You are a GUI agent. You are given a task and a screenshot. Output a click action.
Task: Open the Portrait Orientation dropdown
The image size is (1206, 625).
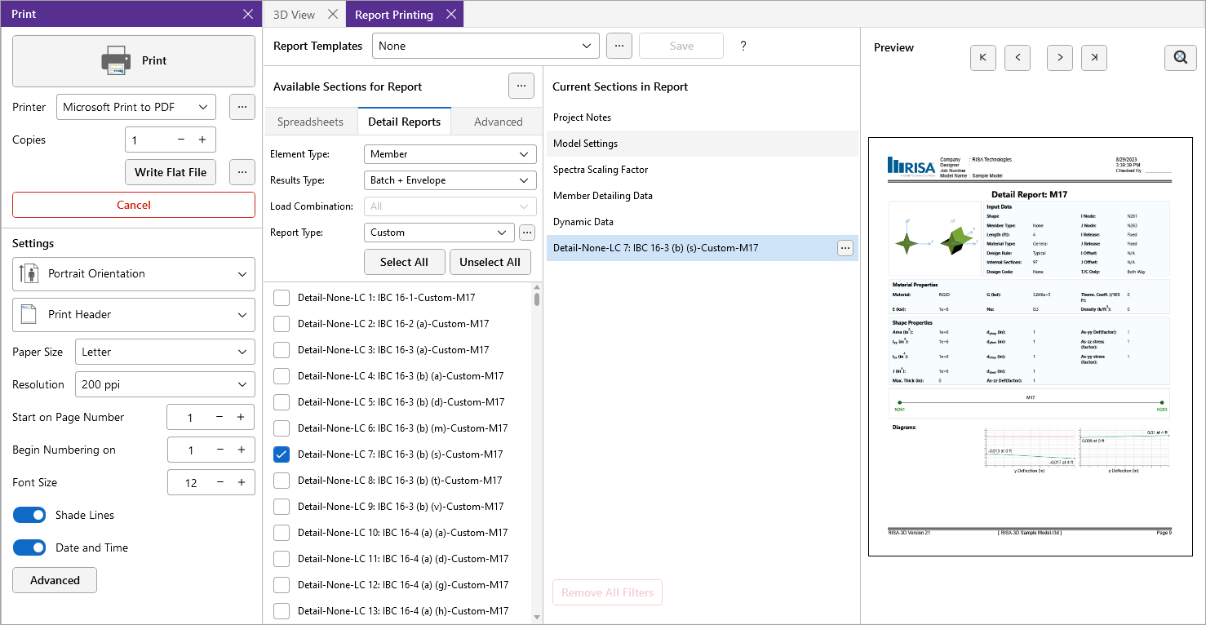tap(134, 274)
